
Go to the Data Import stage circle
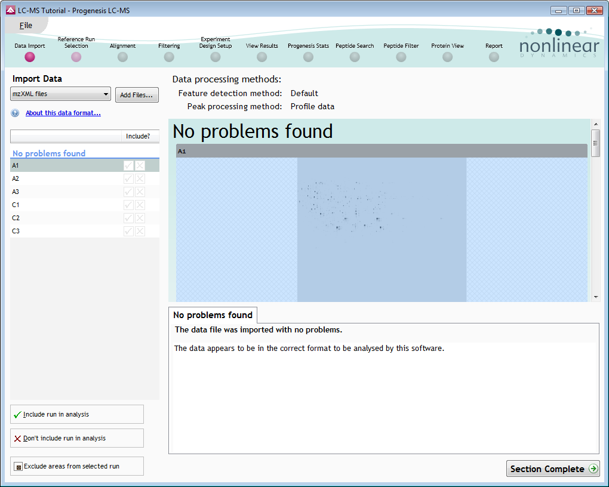(29, 57)
